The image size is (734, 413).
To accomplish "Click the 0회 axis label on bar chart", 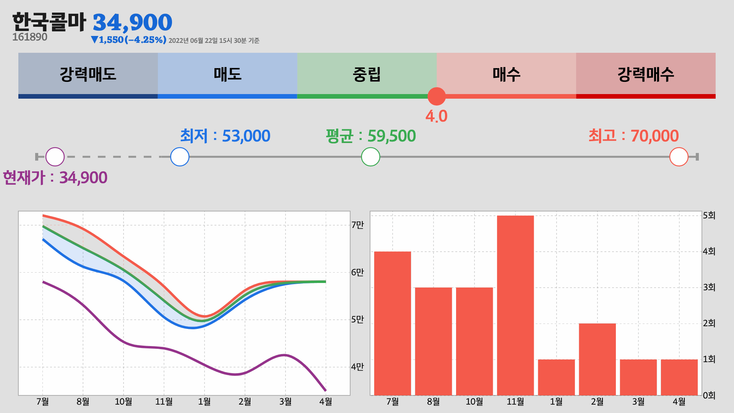I will click(x=709, y=395).
